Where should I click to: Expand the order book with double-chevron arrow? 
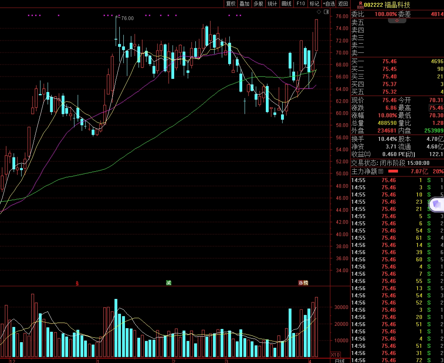(397, 21)
